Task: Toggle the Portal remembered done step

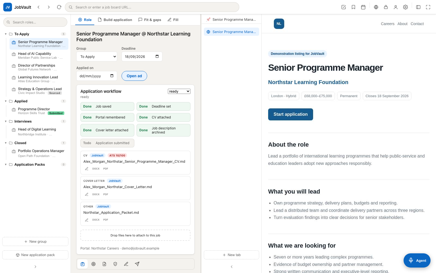Action: click(107, 117)
